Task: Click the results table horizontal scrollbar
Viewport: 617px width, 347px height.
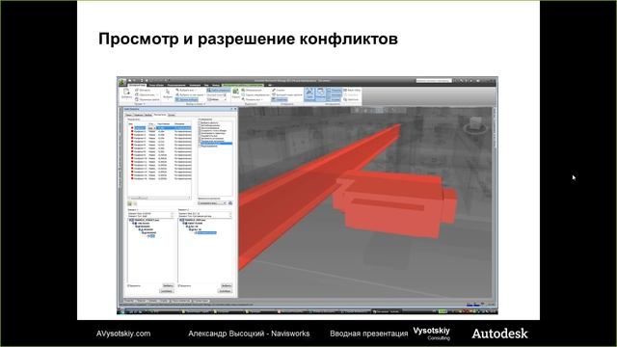Action: [159, 198]
